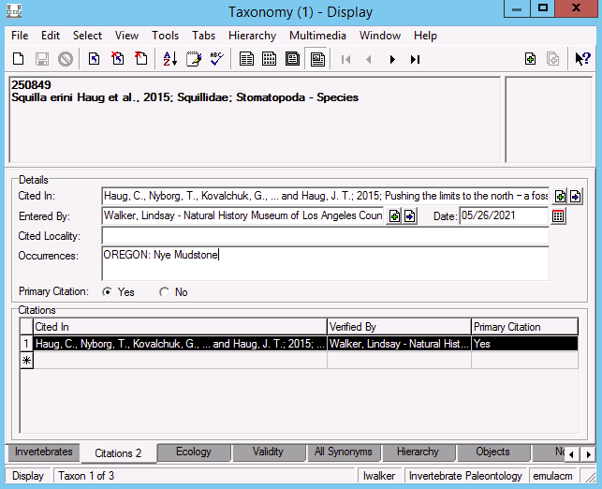
Task: Click the greyed ditto record icon
Action: (x=553, y=59)
